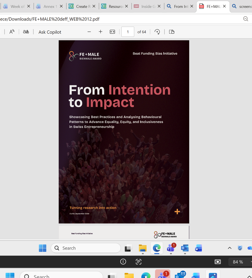Viewport: 252px width, 278px height.
Task: Click the highlighted Microsoft Edge taskbar icon
Action: (x=157, y=248)
